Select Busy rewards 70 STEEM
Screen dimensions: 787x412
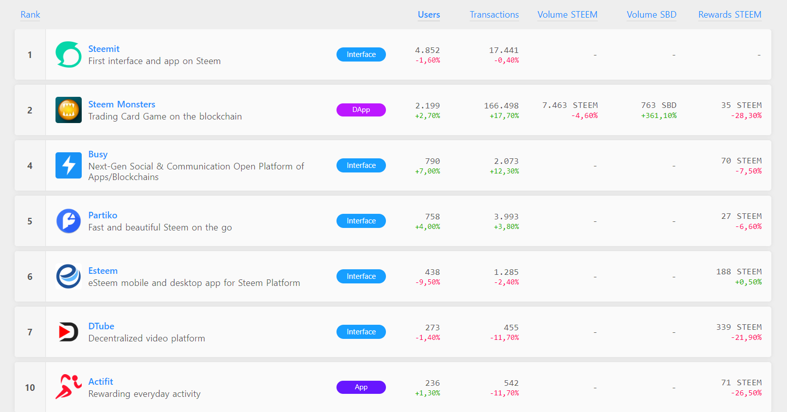click(742, 161)
